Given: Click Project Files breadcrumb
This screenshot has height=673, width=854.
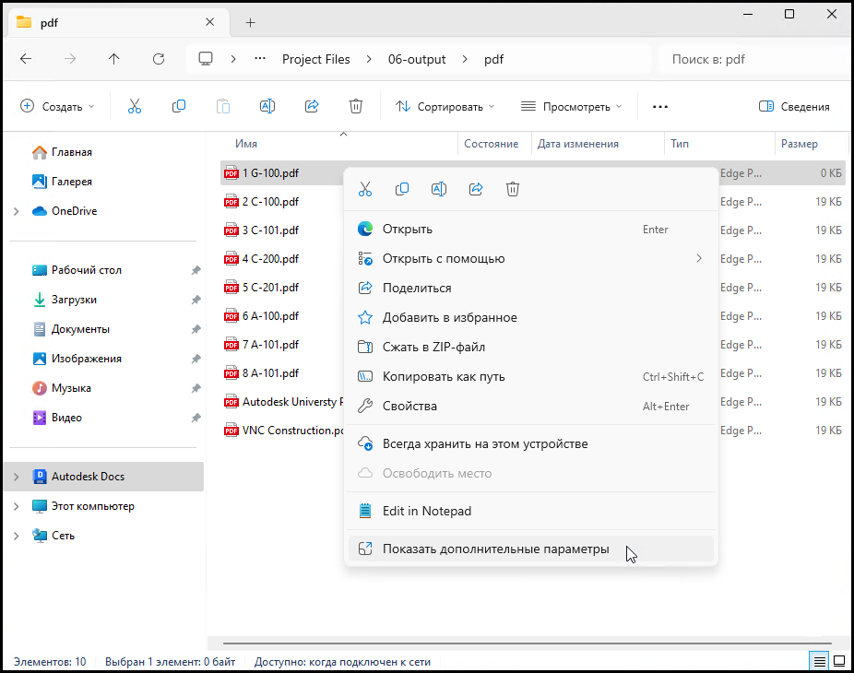Looking at the screenshot, I should (x=316, y=59).
